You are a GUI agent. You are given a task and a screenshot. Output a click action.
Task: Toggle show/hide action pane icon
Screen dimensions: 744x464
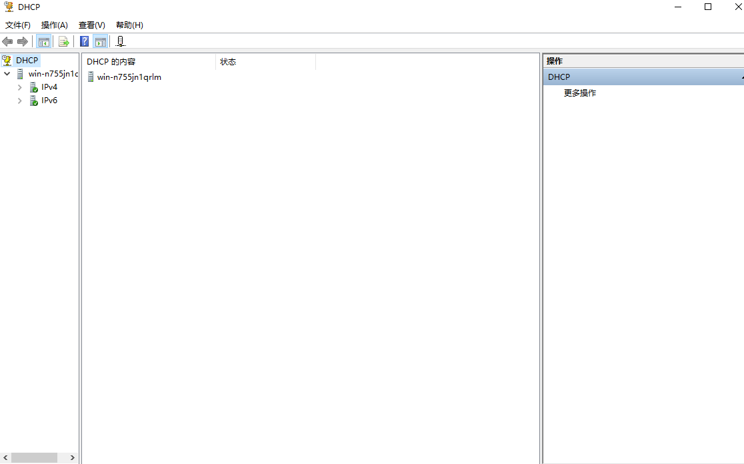[101, 42]
